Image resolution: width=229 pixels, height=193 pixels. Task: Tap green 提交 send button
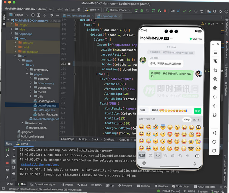[198, 111]
